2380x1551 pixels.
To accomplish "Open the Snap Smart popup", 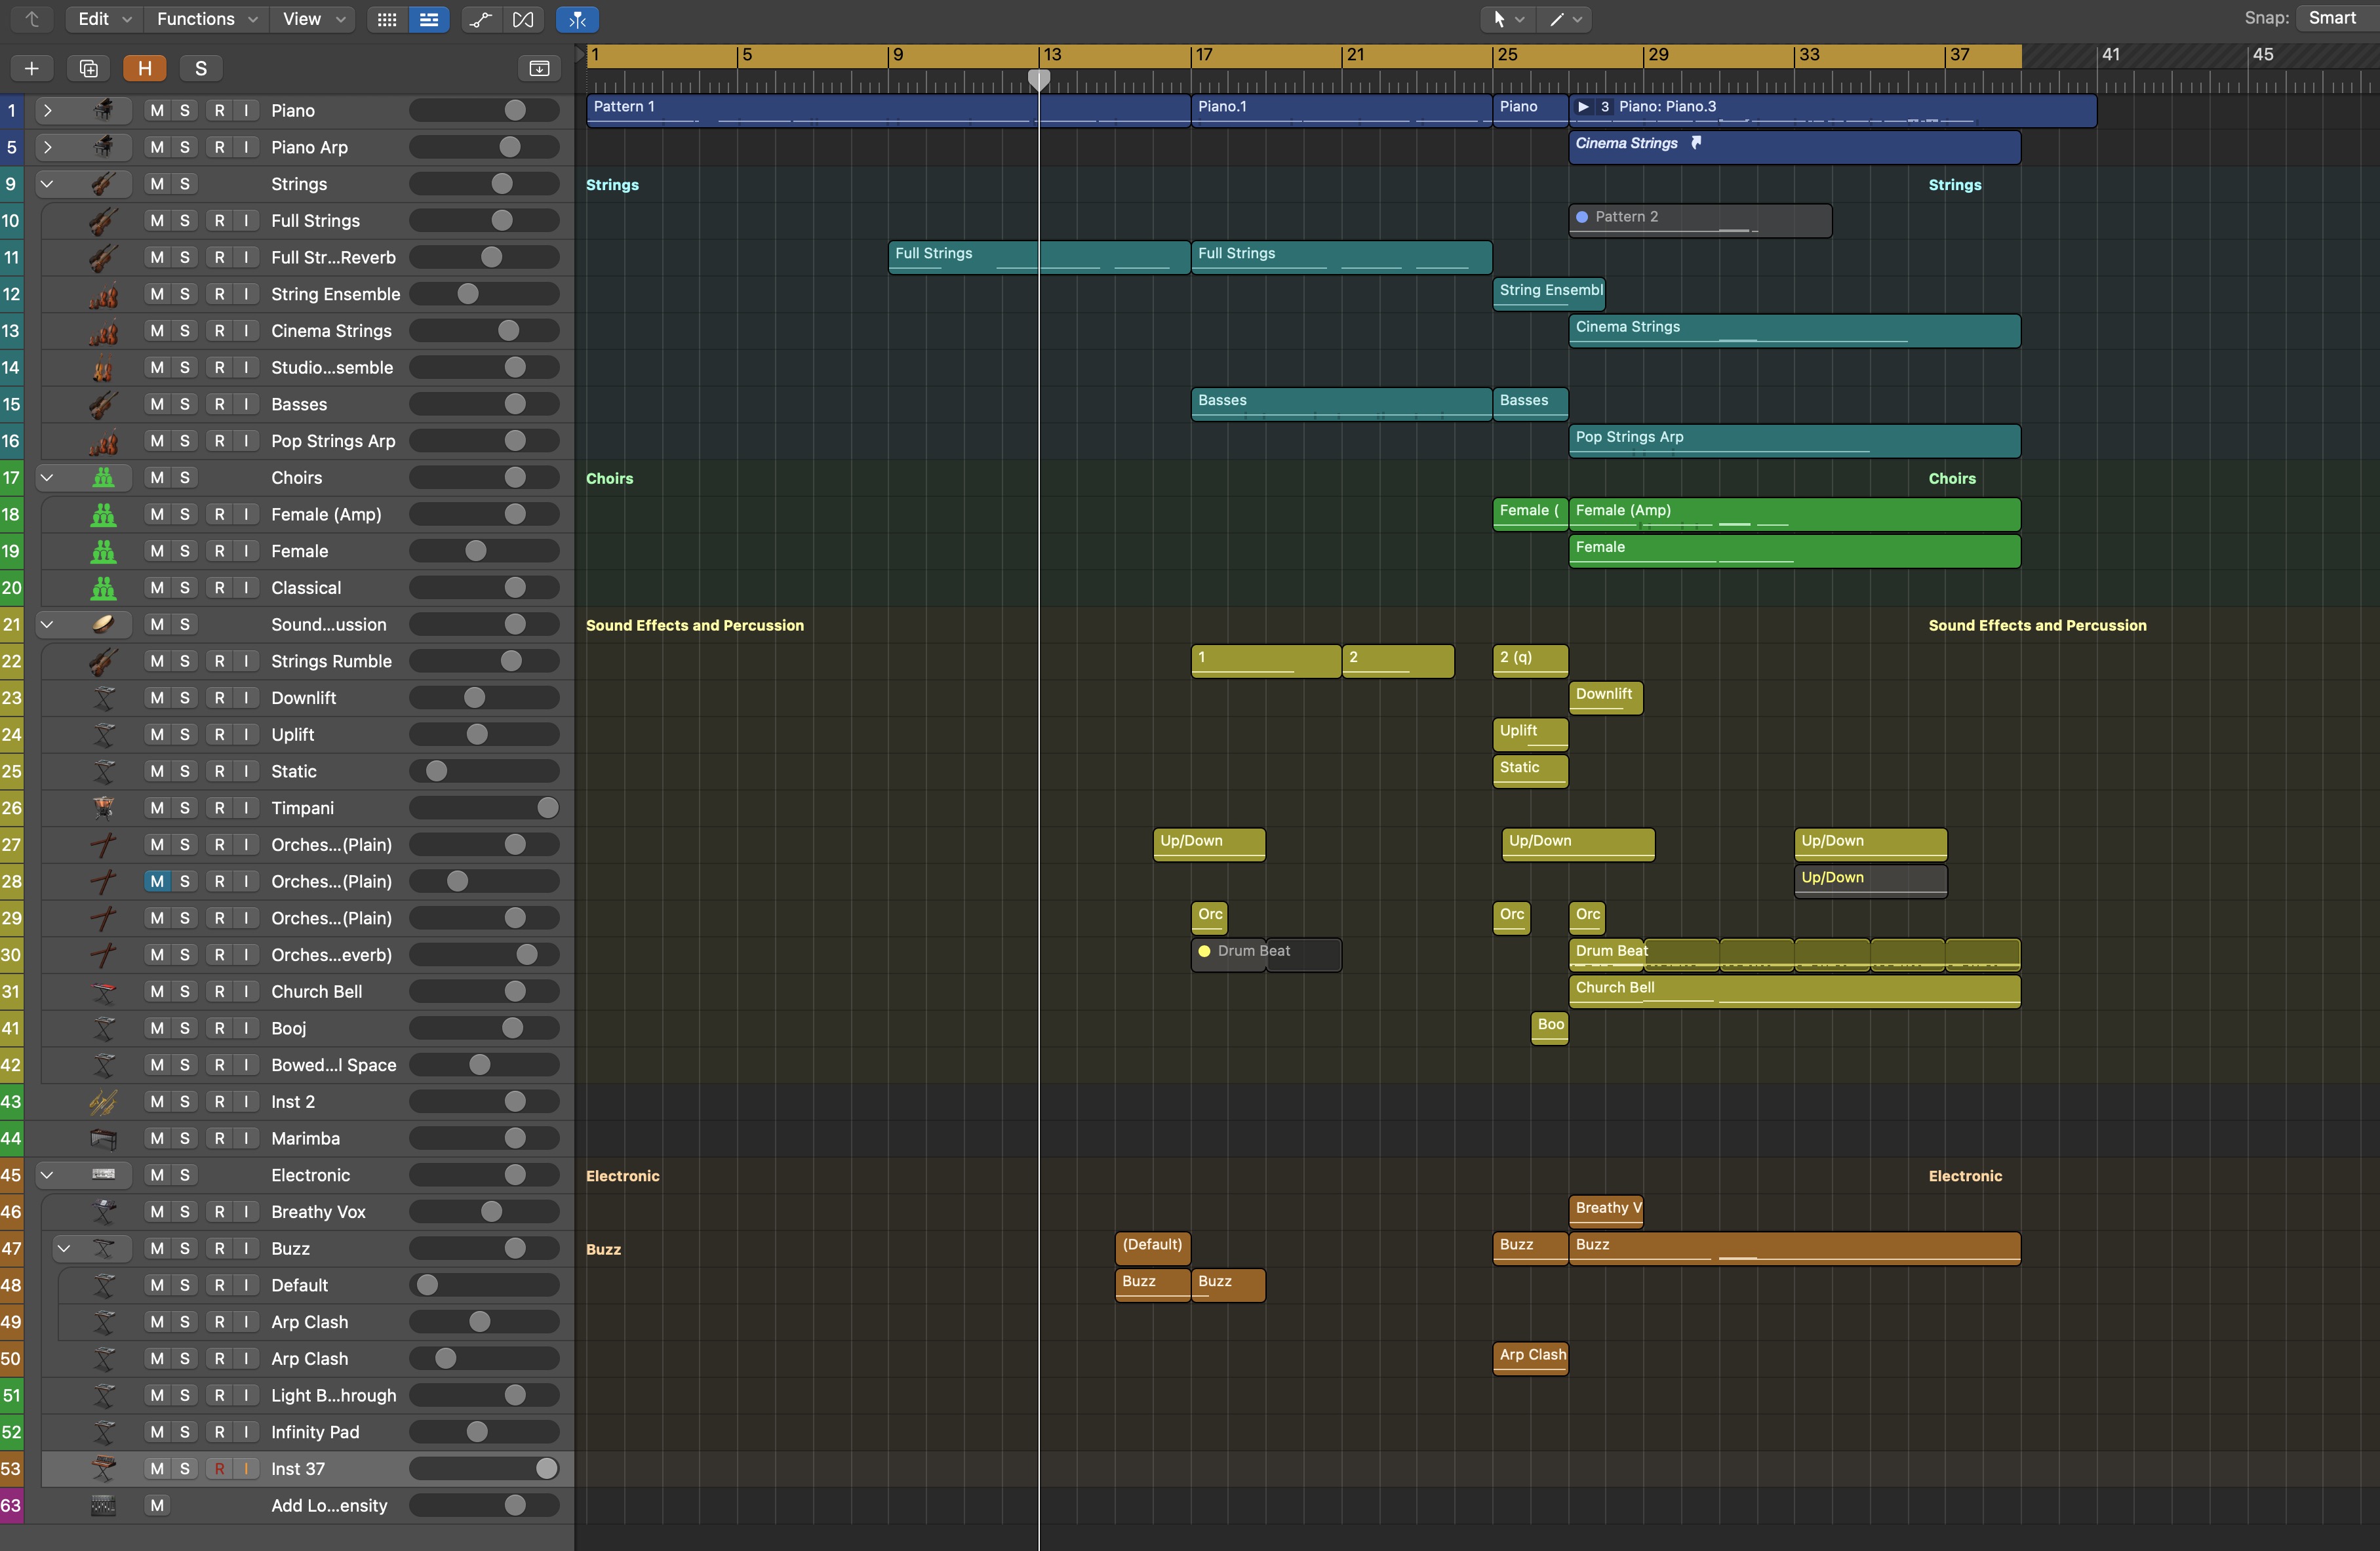I will tap(2333, 18).
